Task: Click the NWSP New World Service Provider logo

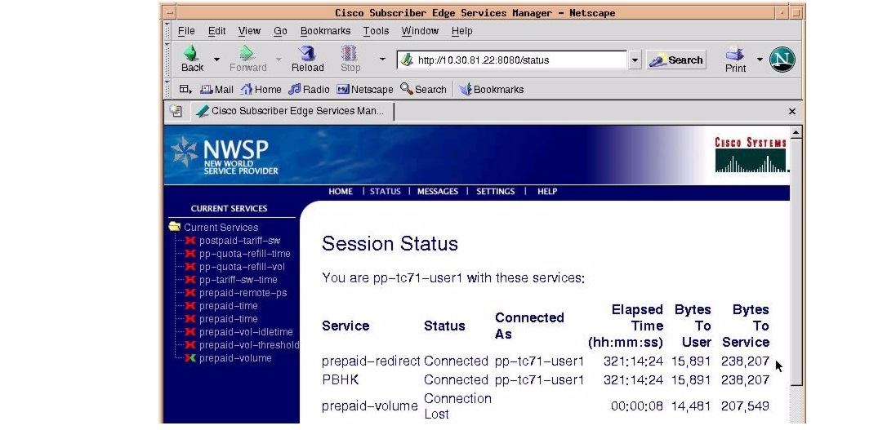Action: (225, 155)
